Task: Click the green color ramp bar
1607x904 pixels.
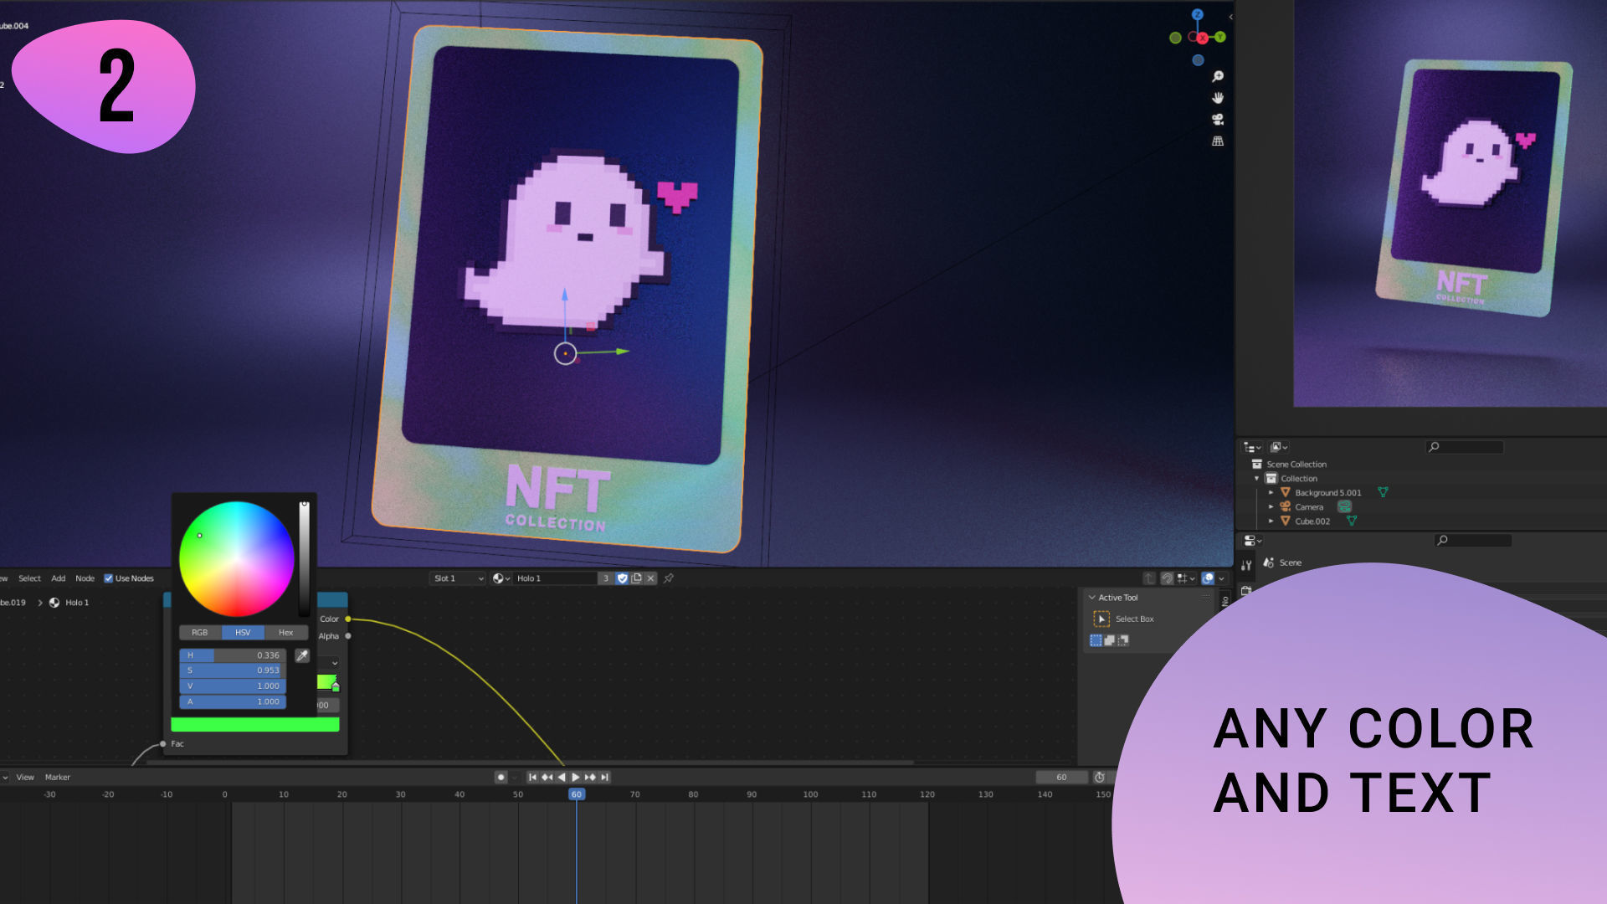Action: click(254, 724)
